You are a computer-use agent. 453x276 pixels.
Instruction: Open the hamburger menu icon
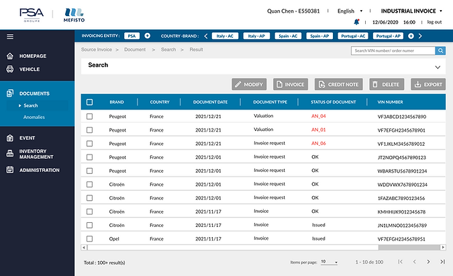tap(10, 37)
